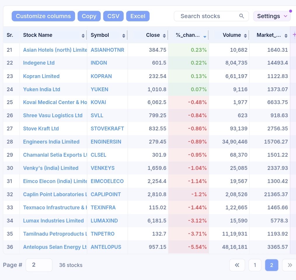Click the KOPRAN symbol
Viewport: 296px width, 280px height.
pyautogui.click(x=101, y=76)
